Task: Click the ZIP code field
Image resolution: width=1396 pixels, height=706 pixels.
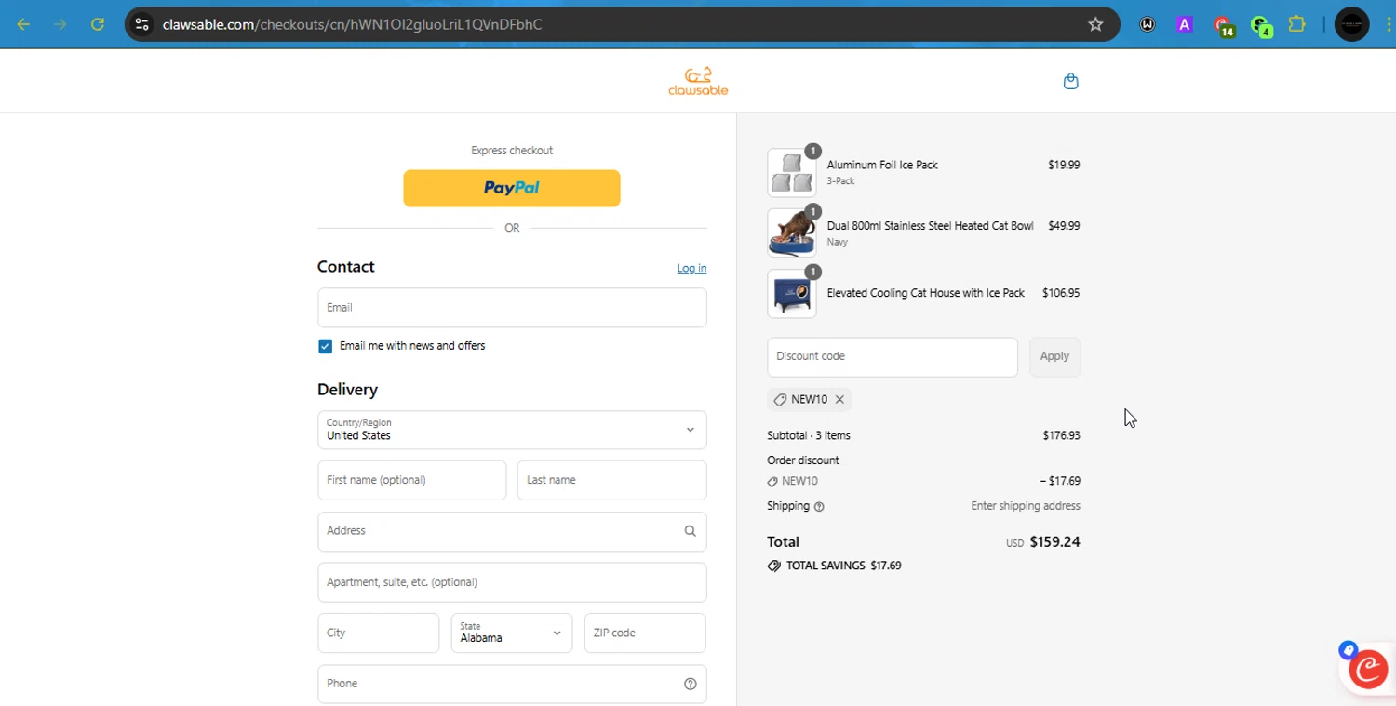Action: (x=645, y=633)
